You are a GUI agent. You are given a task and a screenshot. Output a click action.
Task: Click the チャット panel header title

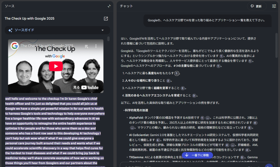point(126,6)
